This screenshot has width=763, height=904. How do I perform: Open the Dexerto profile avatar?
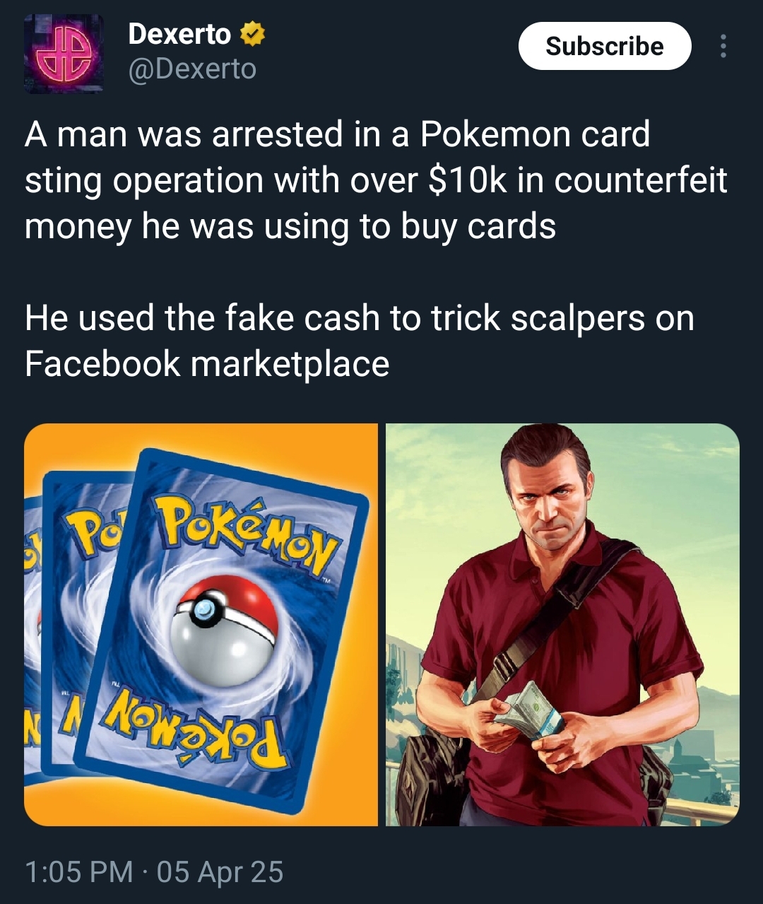(64, 54)
